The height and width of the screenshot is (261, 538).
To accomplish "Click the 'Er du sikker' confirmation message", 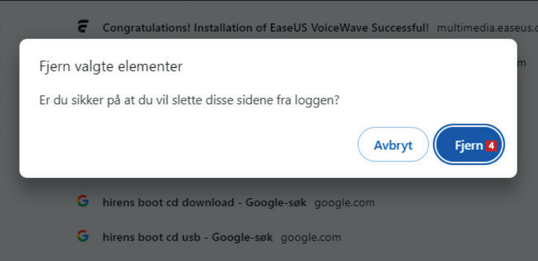I will click(x=189, y=100).
